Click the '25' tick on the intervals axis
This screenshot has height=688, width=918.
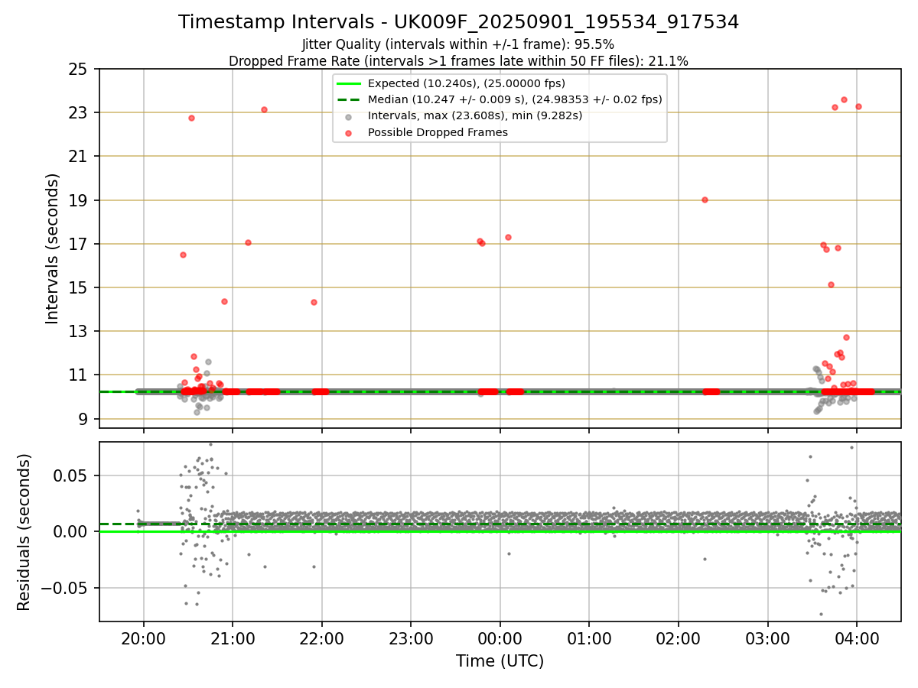pyautogui.click(x=78, y=70)
